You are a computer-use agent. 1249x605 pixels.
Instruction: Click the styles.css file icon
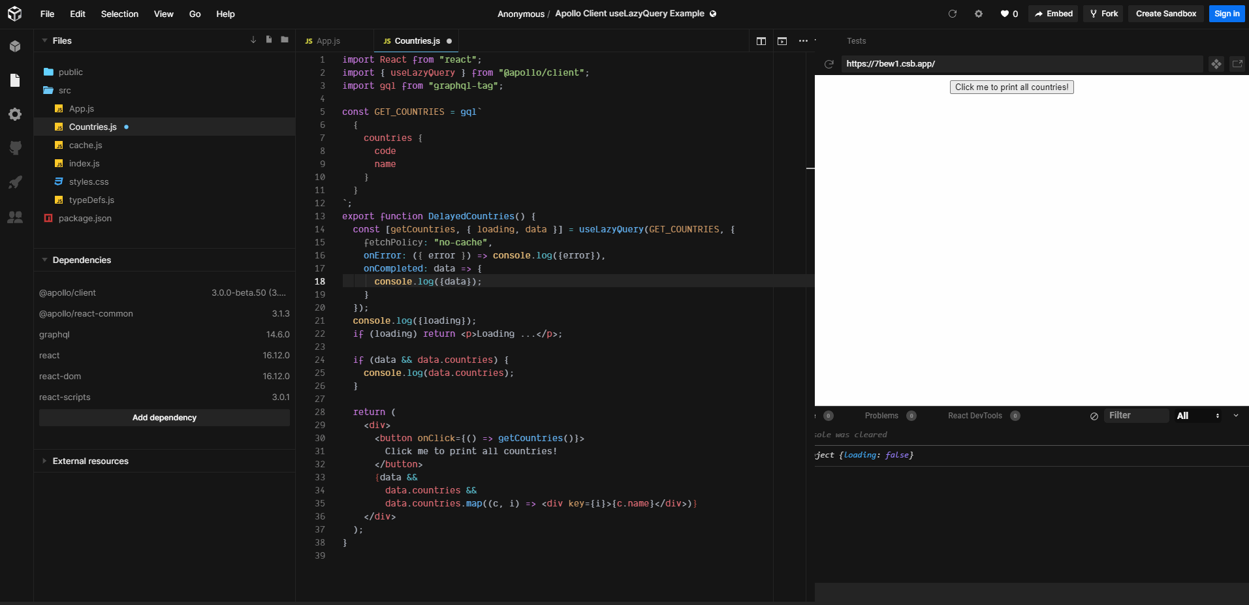coord(59,181)
